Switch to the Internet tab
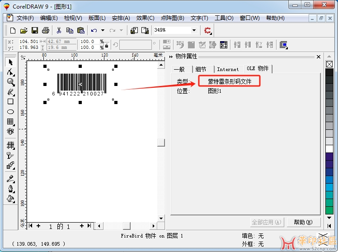The width and height of the screenshot is (338, 252). pos(228,69)
